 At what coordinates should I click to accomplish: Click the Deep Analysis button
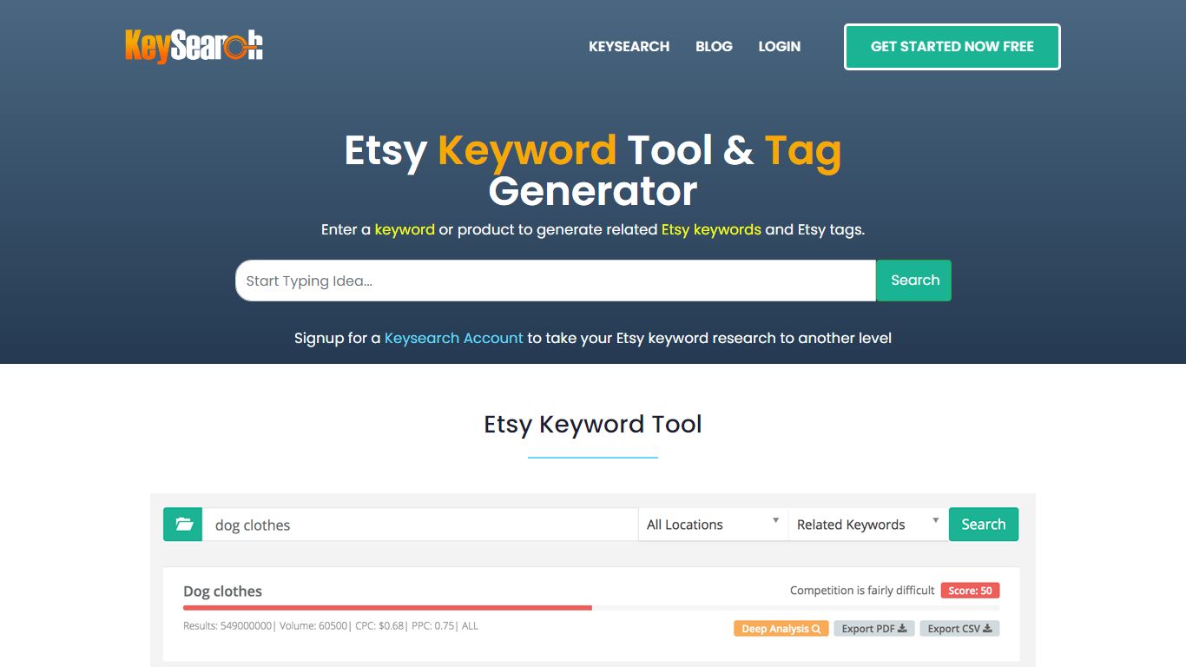click(x=781, y=629)
